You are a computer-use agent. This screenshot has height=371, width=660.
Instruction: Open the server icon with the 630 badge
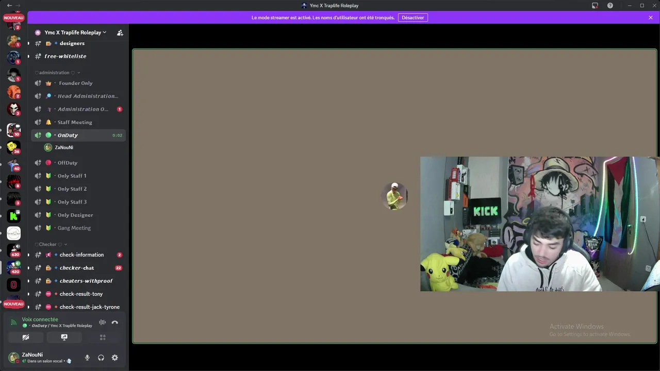(14, 250)
